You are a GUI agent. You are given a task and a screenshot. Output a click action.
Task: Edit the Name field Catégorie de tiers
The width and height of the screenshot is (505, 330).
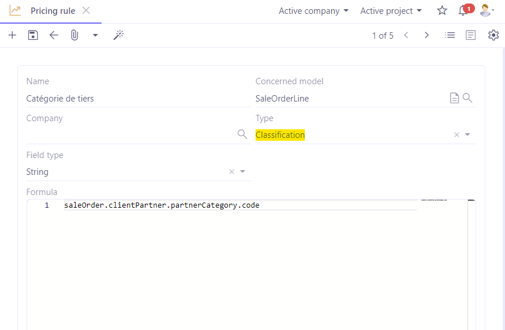(139, 99)
